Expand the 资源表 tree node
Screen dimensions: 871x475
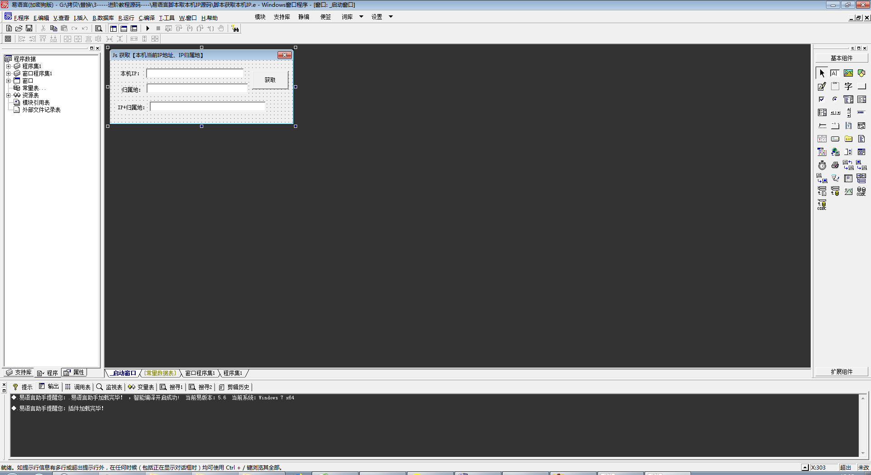tap(8, 95)
